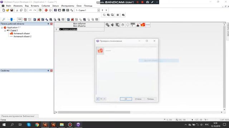Open the Вставить menu
The width and height of the screenshot is (229, 128).
[x=35, y=6]
